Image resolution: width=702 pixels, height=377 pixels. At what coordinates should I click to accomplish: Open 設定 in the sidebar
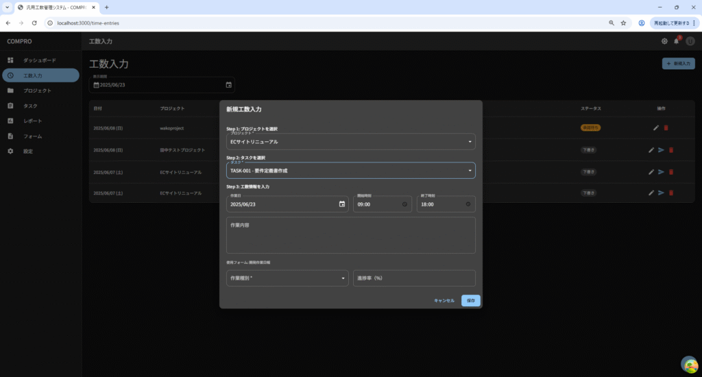[40, 151]
